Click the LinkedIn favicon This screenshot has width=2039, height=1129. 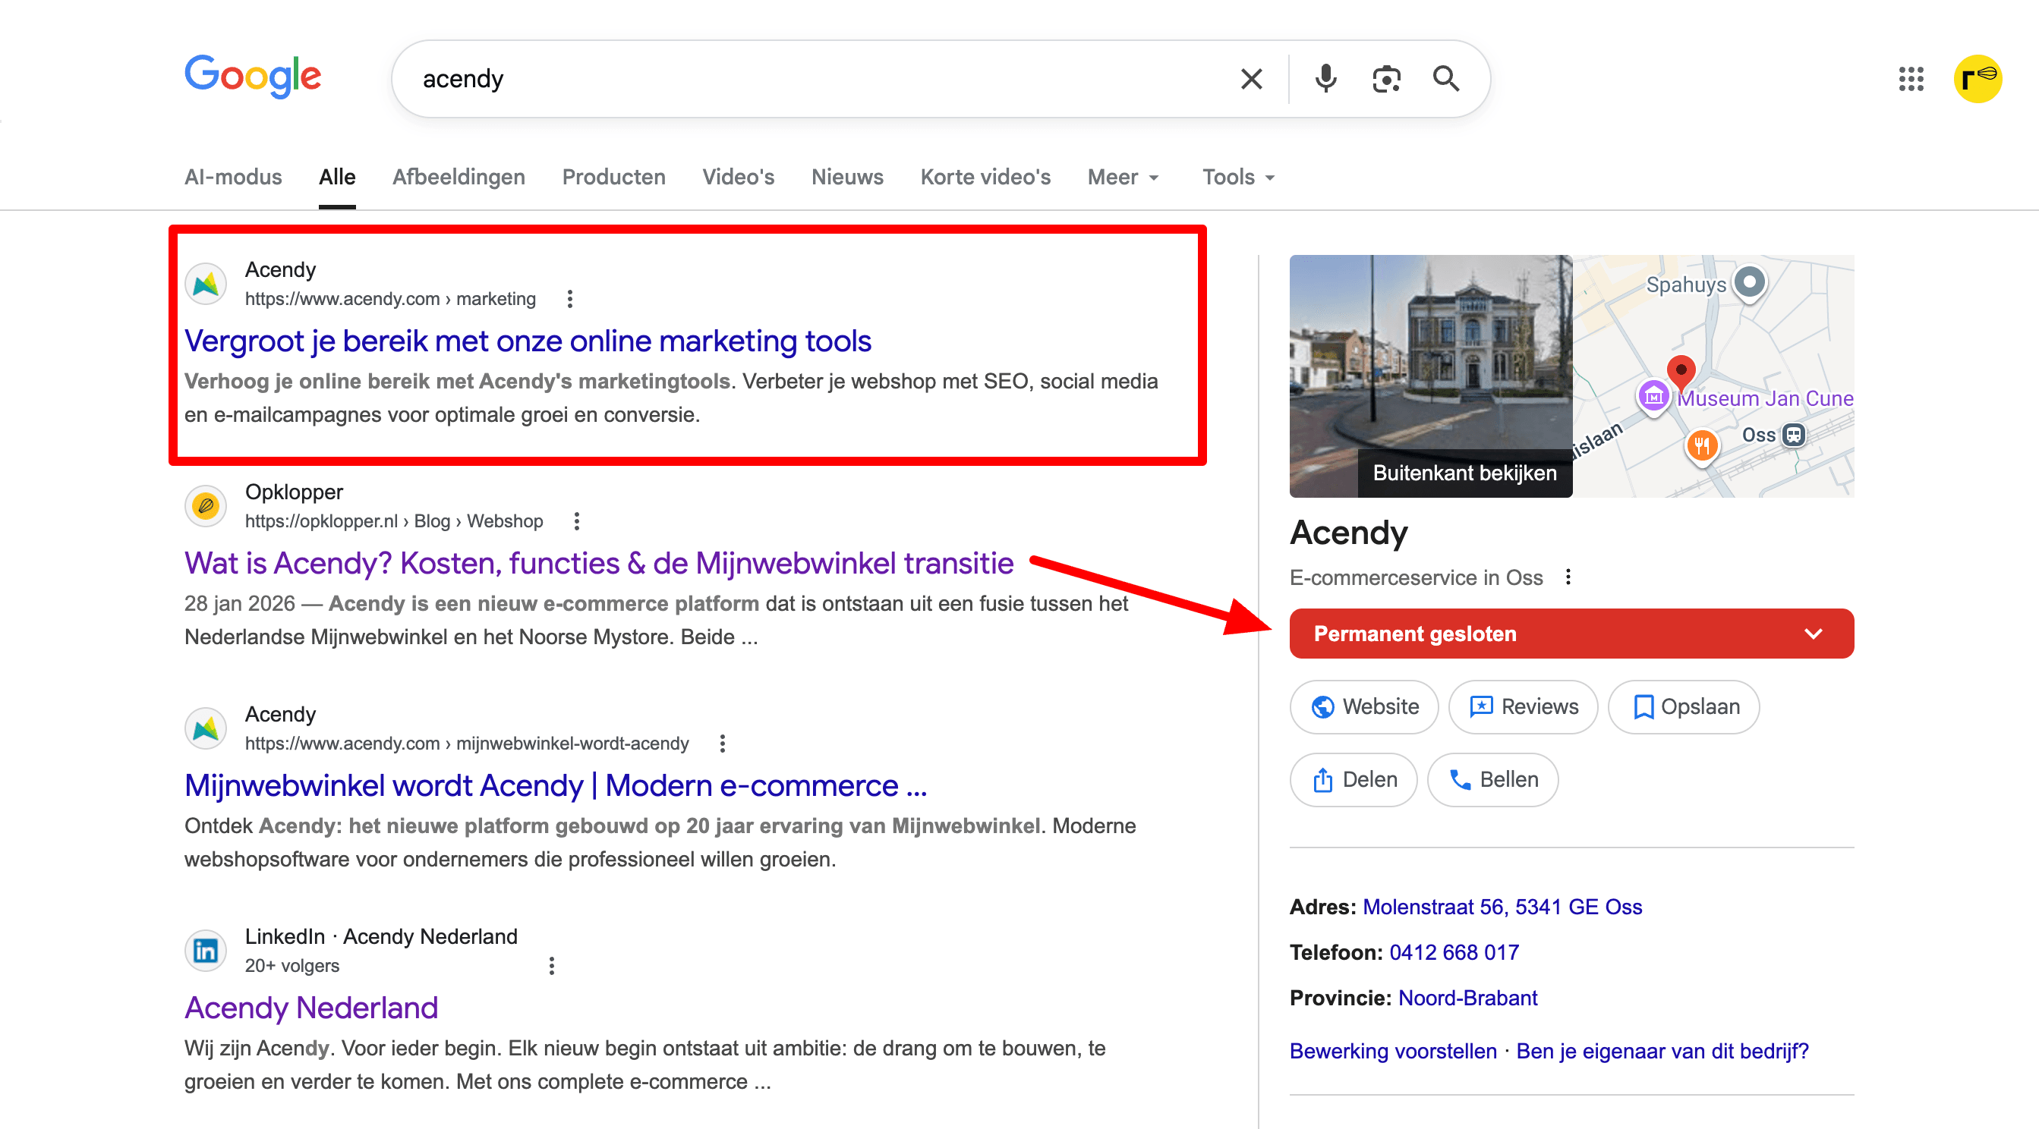206,951
